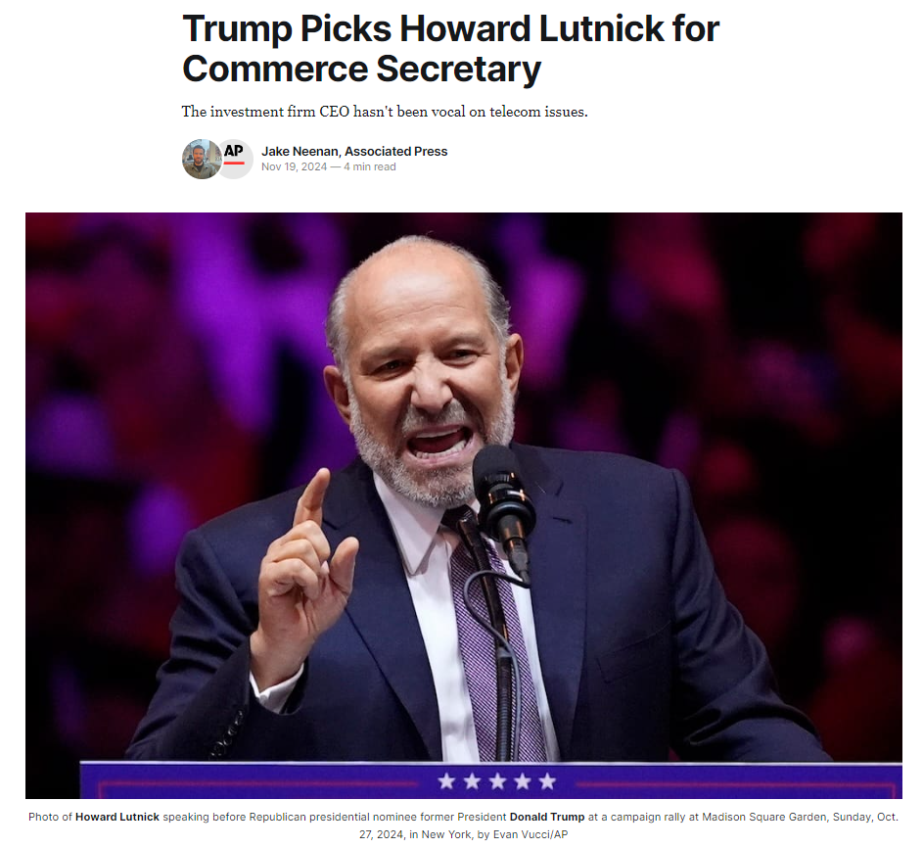
Task: Click bold 'Howard Lutnick' in the photo caption
Action: click(117, 817)
